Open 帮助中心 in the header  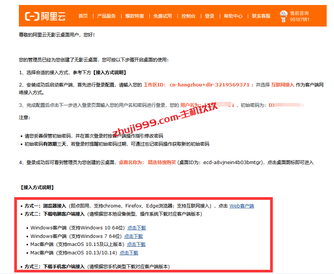(233, 16)
